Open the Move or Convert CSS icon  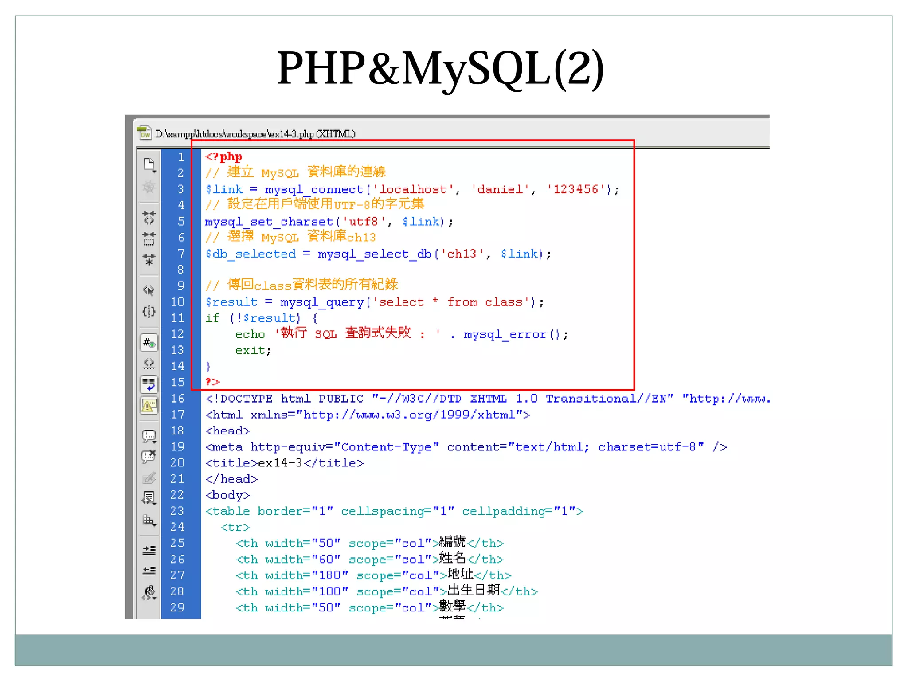coord(149,520)
